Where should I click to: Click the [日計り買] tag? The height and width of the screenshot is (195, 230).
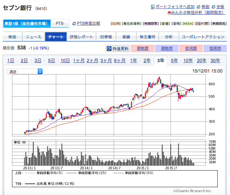[x=202, y=24]
